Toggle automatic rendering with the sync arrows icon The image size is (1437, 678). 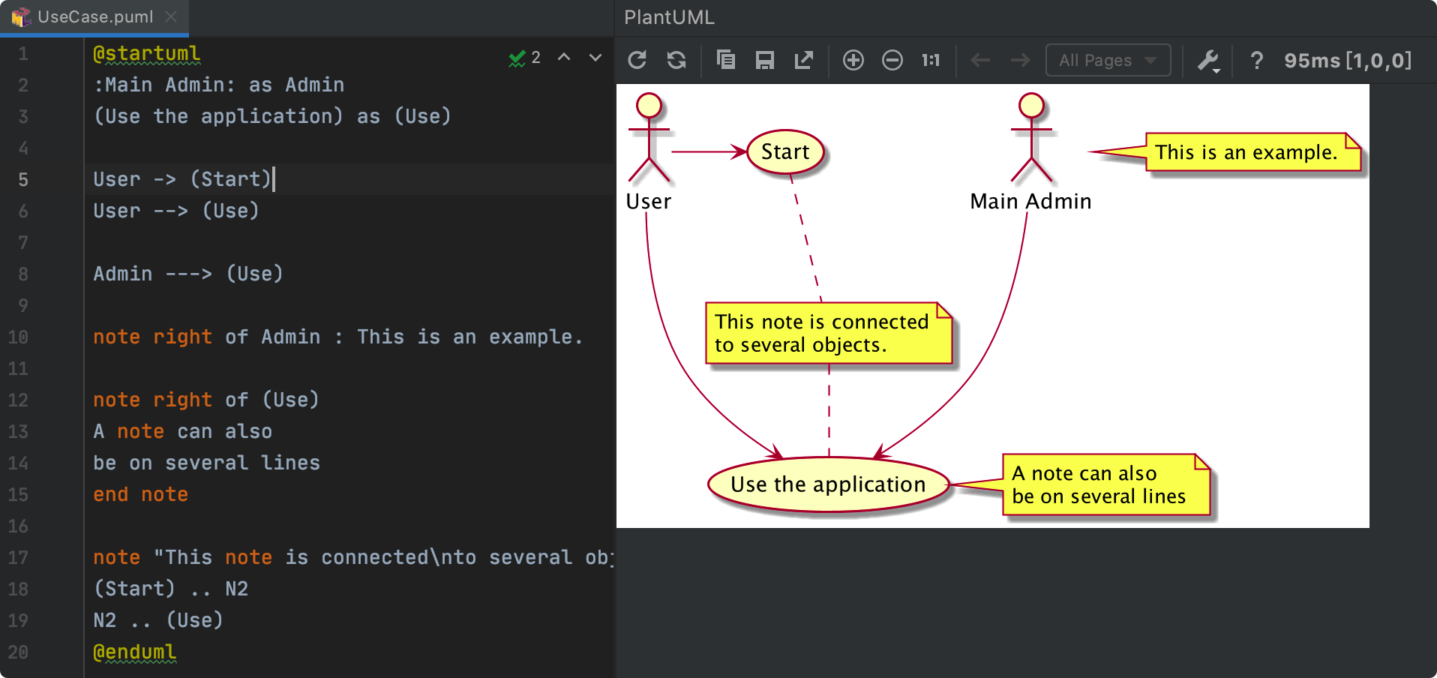pos(676,60)
